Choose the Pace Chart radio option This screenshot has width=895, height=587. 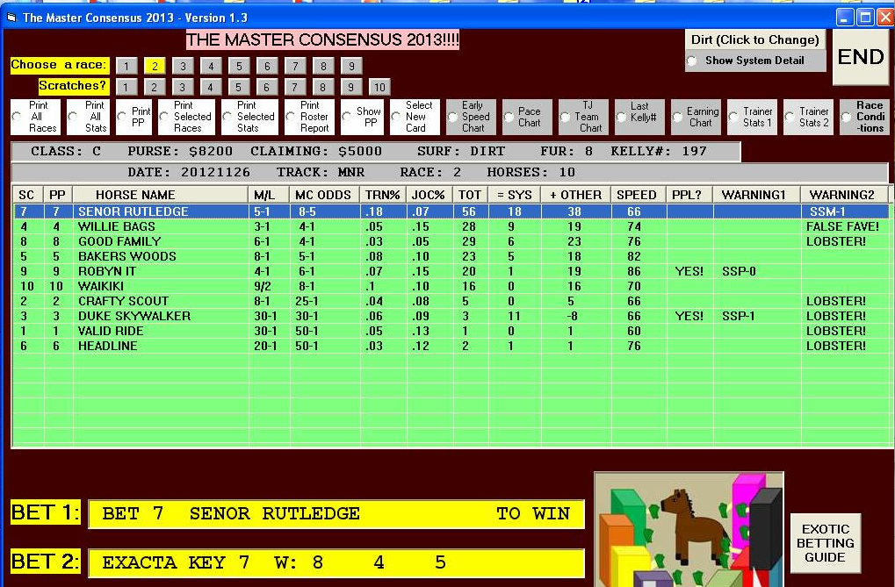(509, 117)
